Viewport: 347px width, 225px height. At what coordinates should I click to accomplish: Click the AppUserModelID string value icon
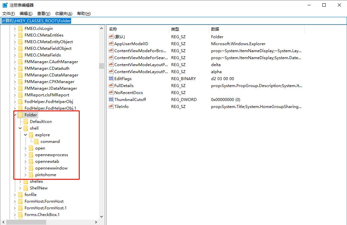tap(111, 44)
